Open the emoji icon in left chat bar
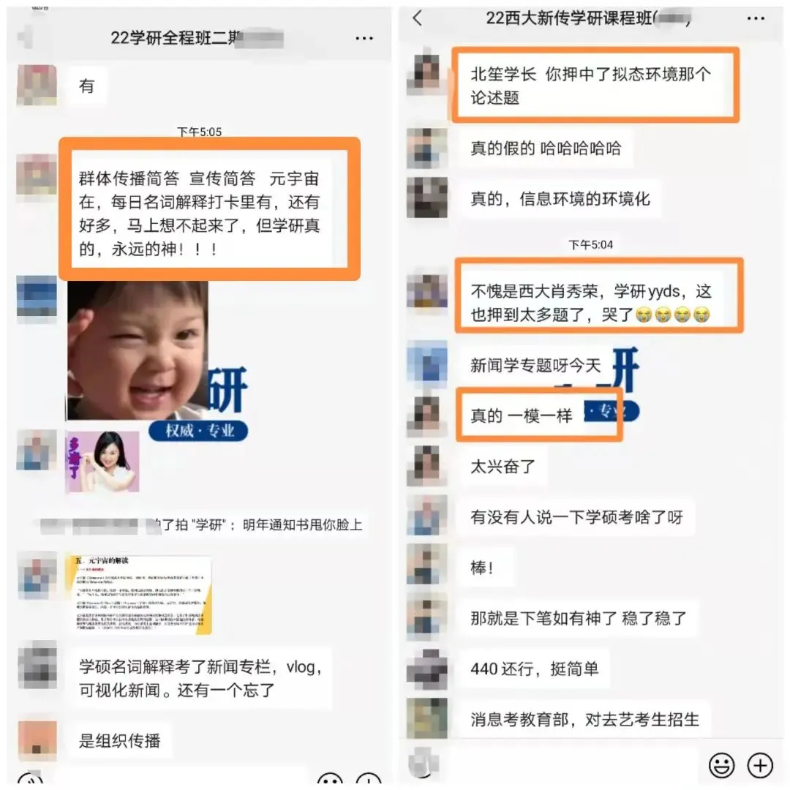The image size is (790, 790). (330, 780)
